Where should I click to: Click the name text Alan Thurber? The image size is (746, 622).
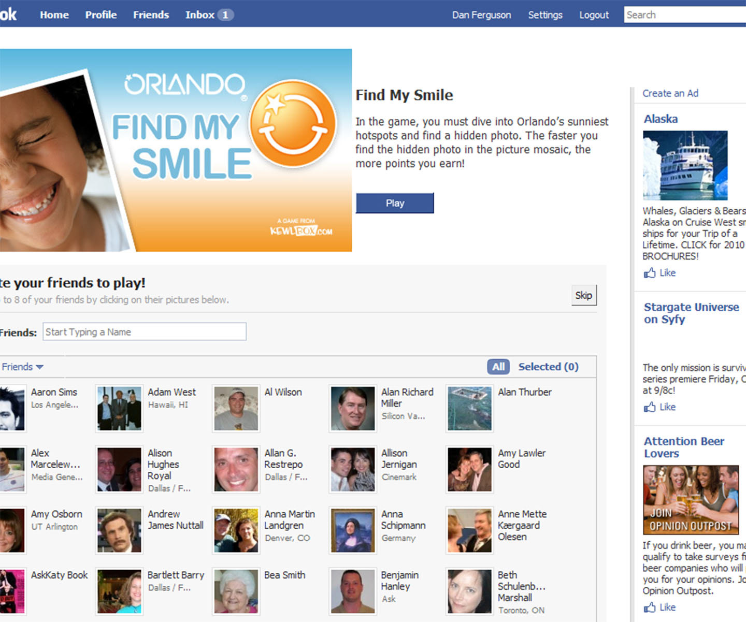[x=525, y=393]
